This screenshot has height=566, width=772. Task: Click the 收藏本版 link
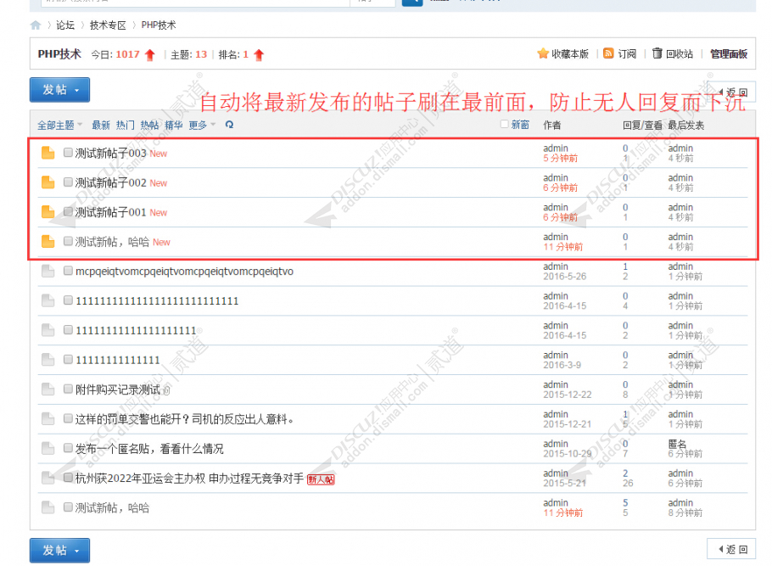click(569, 54)
